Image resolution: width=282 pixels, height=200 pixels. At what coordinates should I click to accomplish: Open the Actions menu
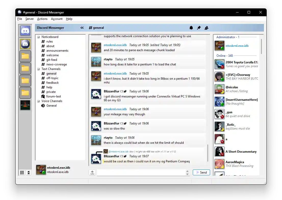(42, 19)
